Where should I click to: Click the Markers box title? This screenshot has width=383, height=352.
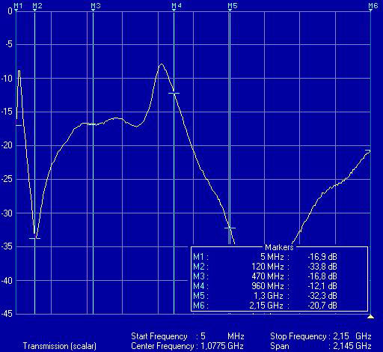(x=279, y=247)
